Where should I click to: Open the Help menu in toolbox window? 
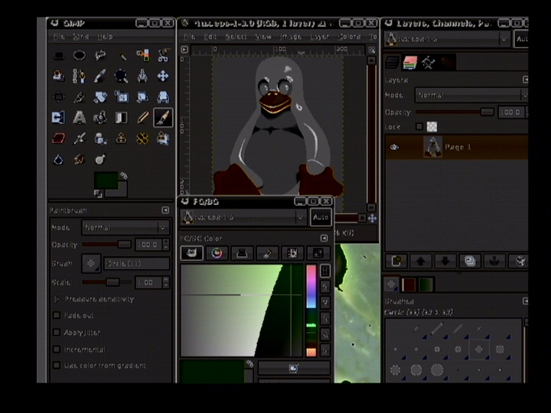pos(105,36)
